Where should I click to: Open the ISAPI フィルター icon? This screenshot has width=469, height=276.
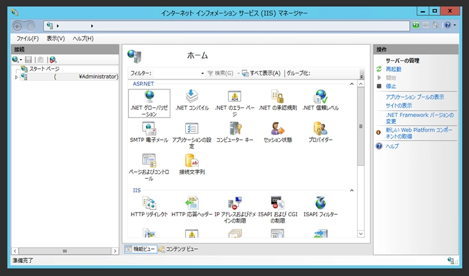tap(320, 207)
